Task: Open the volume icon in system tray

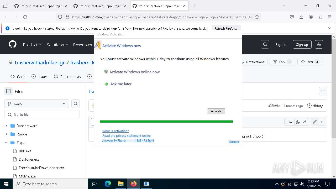Action: pyautogui.click(x=302, y=184)
